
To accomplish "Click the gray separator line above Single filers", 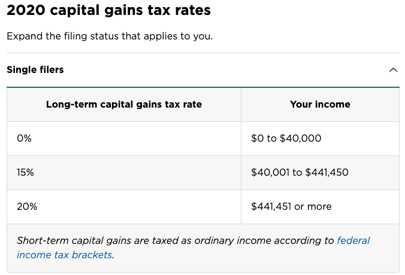I will 203,53.
